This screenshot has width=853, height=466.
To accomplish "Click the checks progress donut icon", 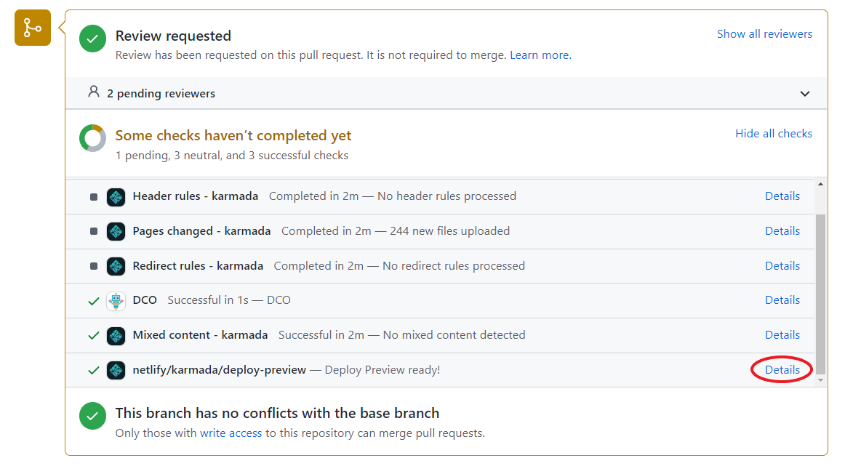I will (x=92, y=137).
